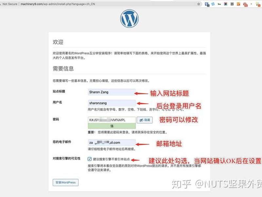The height and width of the screenshot is (197, 262).
Task: Click the WordPress logo
Action: tap(129, 19)
